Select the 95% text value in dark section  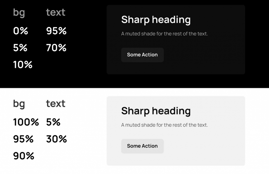56,31
